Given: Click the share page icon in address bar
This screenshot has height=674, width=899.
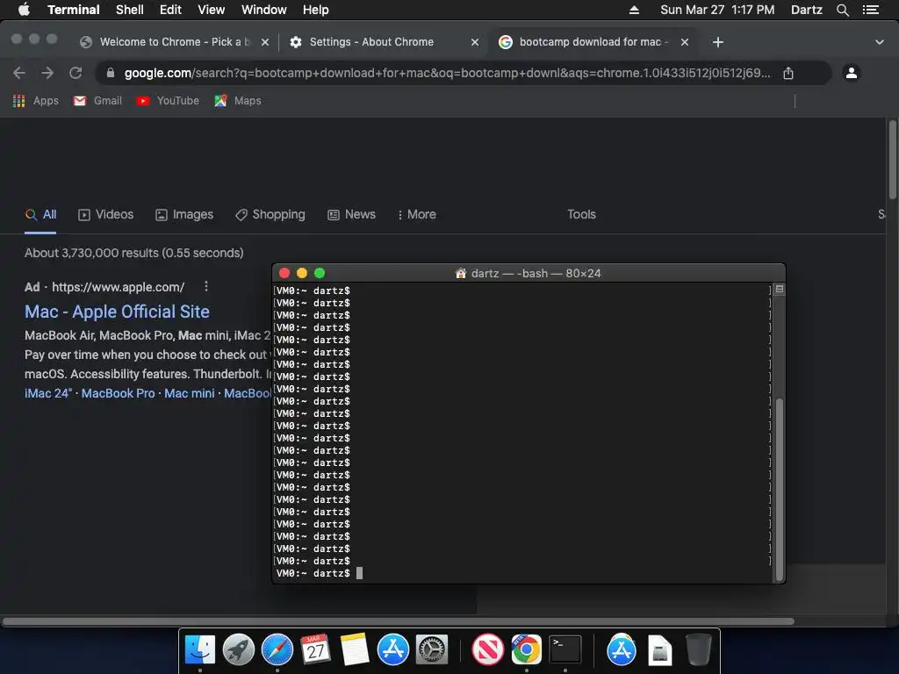Looking at the screenshot, I should pos(788,73).
